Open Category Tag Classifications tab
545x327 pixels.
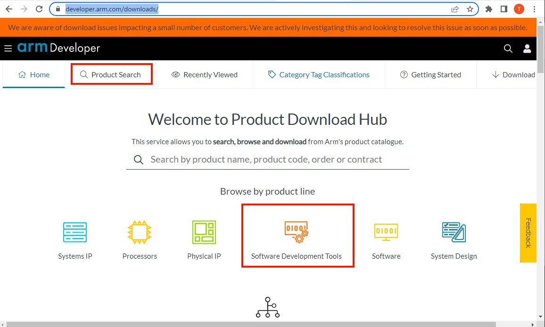coord(319,75)
